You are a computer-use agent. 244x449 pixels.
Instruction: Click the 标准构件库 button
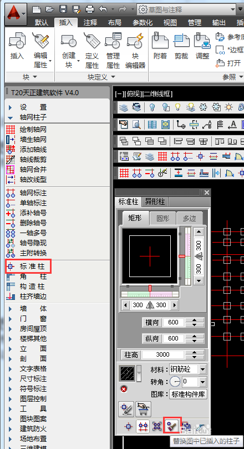click(188, 394)
